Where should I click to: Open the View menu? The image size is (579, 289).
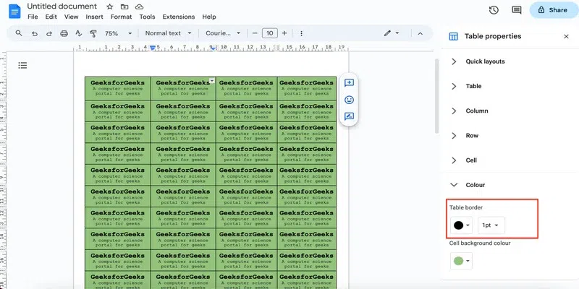click(71, 17)
